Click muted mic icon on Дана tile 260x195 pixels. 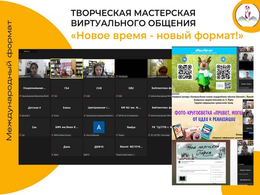(52, 155)
